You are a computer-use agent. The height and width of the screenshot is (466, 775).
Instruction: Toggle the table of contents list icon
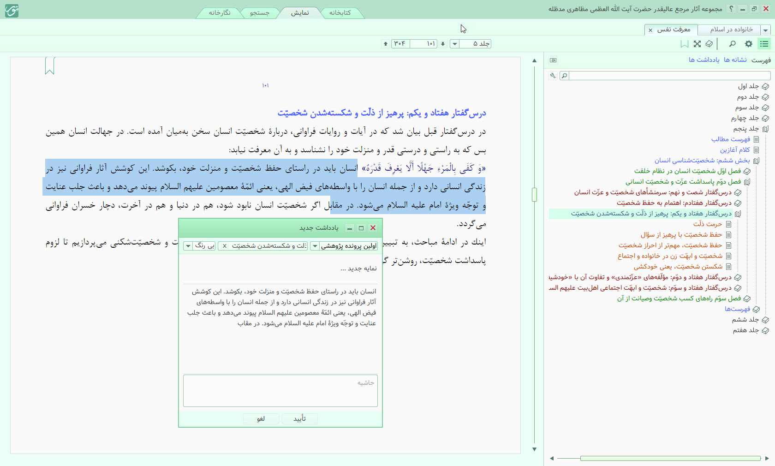point(764,44)
